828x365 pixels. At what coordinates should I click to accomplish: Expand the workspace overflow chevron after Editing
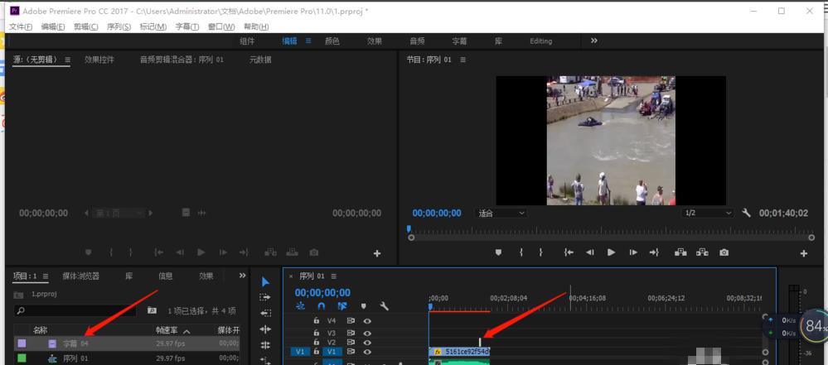point(593,41)
